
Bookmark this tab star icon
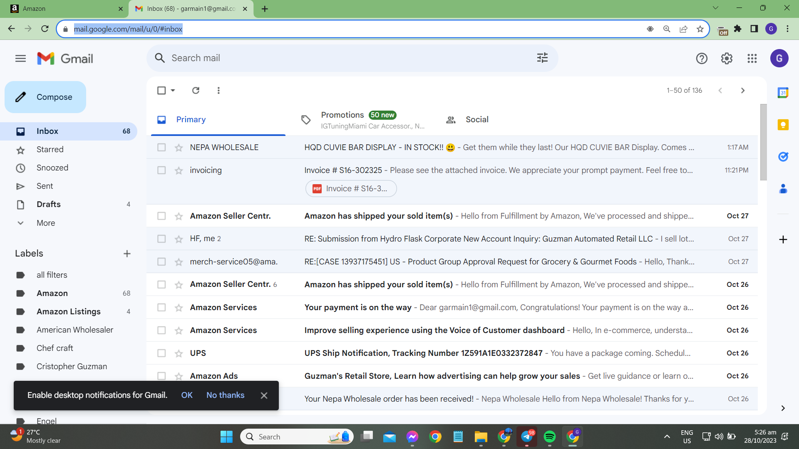pos(700,29)
